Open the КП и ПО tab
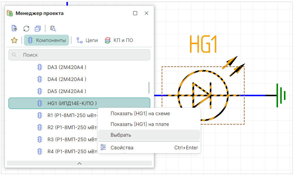 (x=119, y=40)
